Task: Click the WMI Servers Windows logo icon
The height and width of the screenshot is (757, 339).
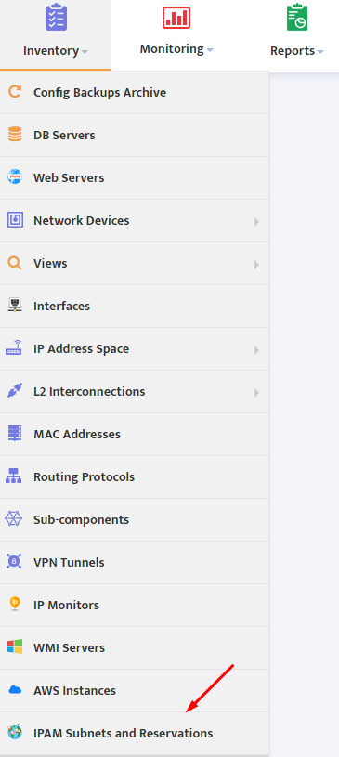Action: point(15,646)
